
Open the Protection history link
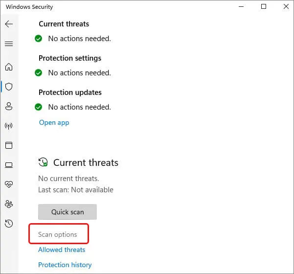click(x=65, y=265)
